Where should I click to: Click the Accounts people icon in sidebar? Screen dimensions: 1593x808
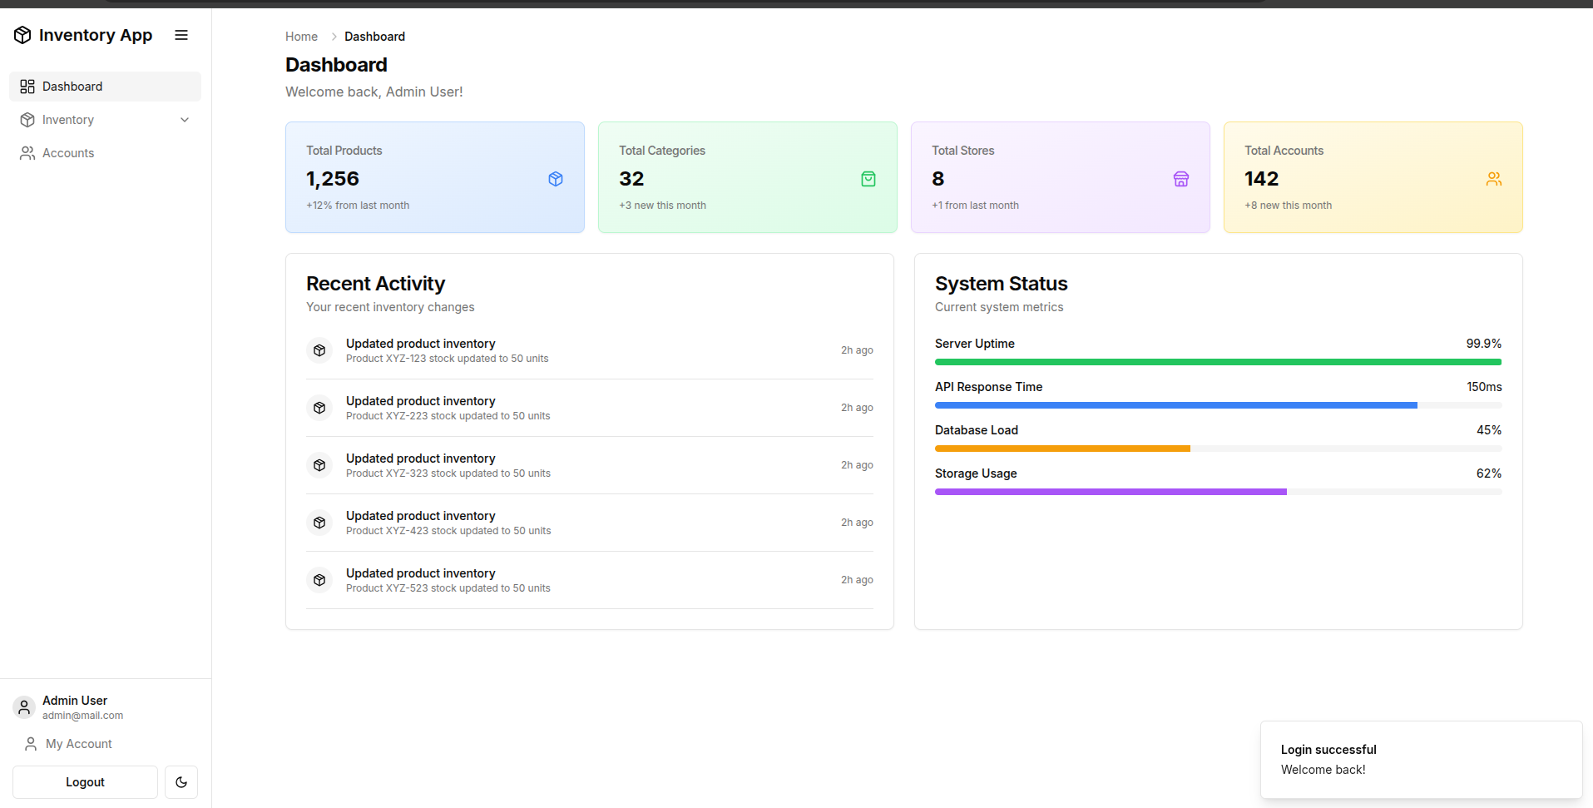27,153
